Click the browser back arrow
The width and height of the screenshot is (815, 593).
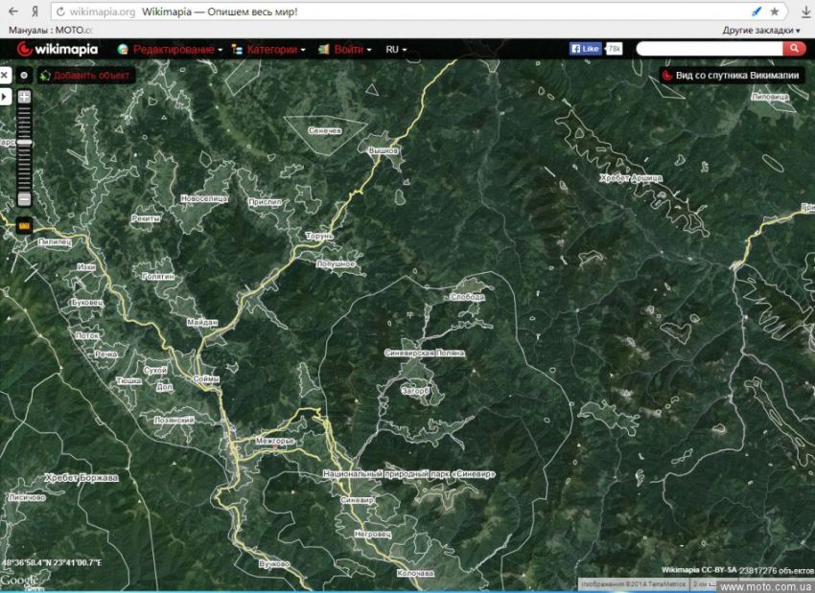12,11
